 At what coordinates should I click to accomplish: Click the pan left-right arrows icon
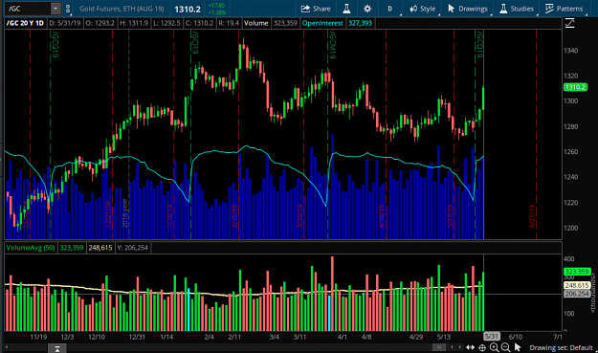(x=470, y=347)
